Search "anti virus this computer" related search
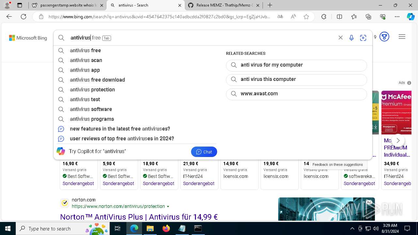 coord(297,79)
